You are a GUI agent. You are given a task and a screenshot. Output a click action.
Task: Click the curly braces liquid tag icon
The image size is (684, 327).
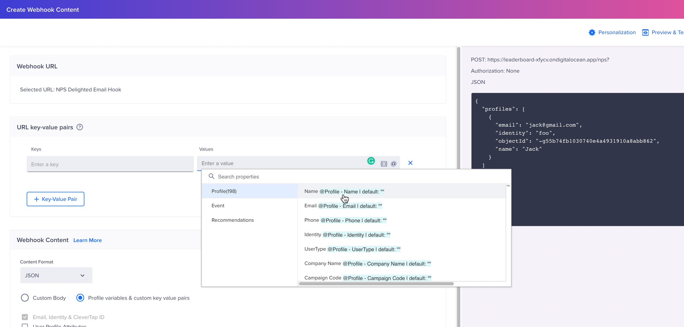coord(384,164)
